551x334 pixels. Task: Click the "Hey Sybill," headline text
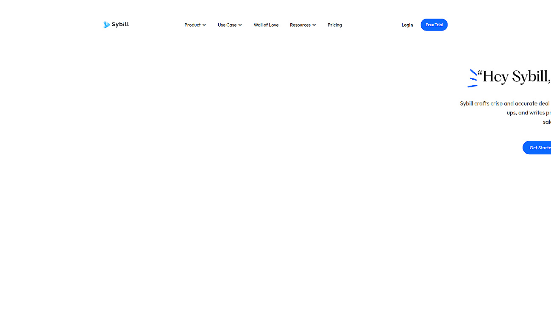tap(515, 77)
